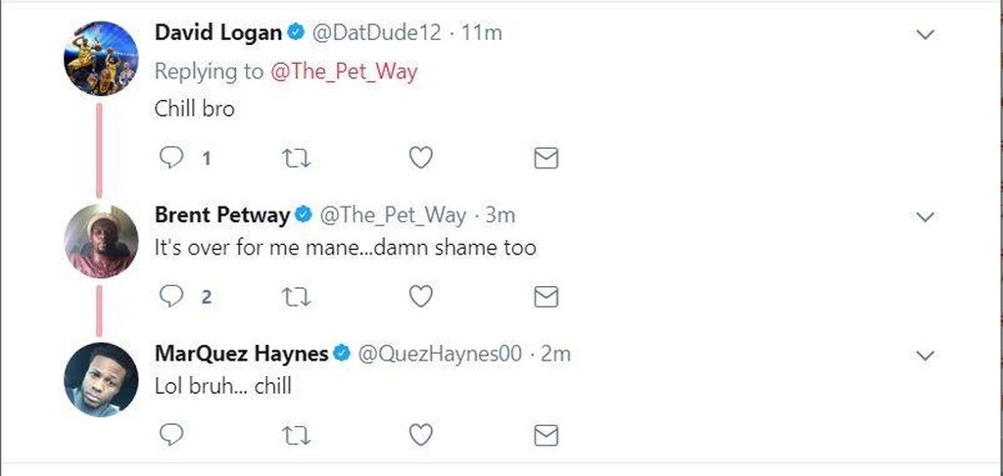Reply to David Logan's "Chill bro" tweet
1003x476 pixels.
click(x=171, y=158)
